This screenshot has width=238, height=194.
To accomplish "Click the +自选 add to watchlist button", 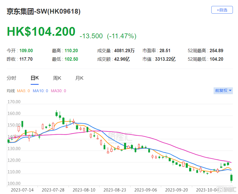I will click(x=222, y=10).
